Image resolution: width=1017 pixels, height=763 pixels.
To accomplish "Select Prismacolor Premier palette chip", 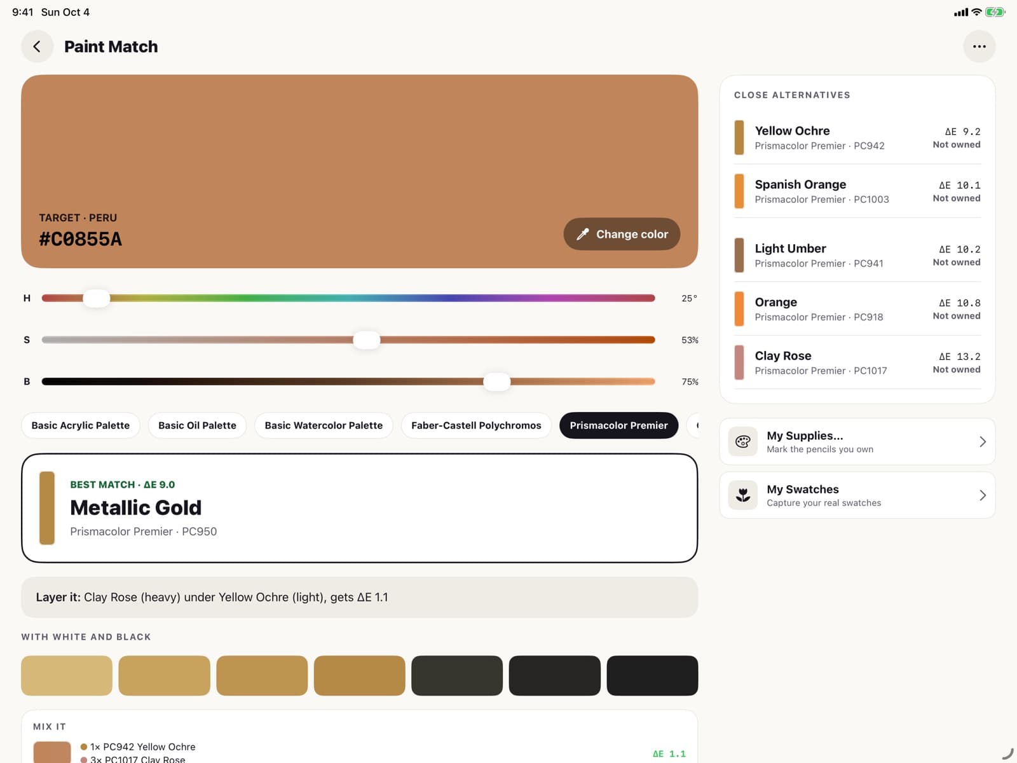I will tap(618, 425).
